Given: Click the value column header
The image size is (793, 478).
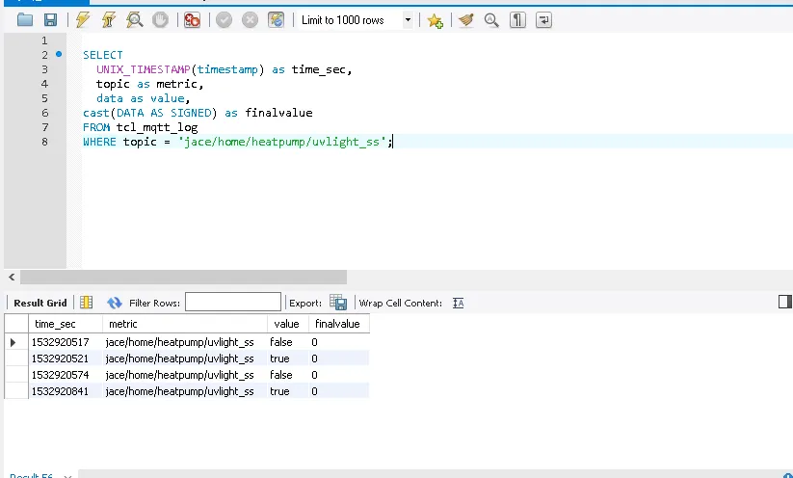Looking at the screenshot, I should (288, 324).
